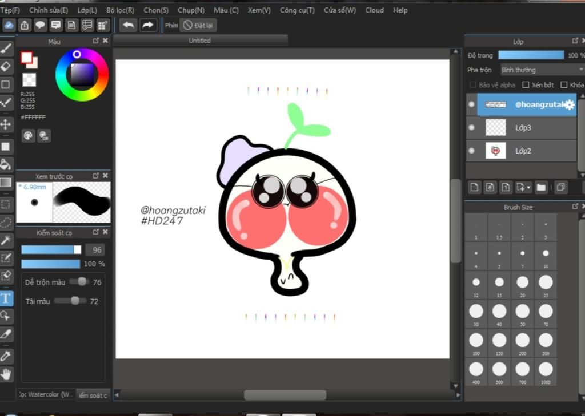The image size is (585, 416).
Task: Click the duplicate layer icon
Action: (x=561, y=187)
